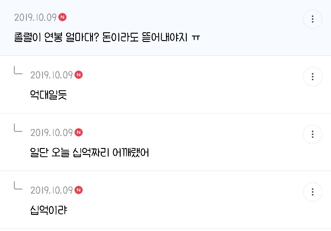The width and height of the screenshot is (331, 231).
Task: Select the comment '졸렬이 연봉 얼마대? 돈이라도 뜯어내야지 ㅠ'
Action: tap(102, 36)
